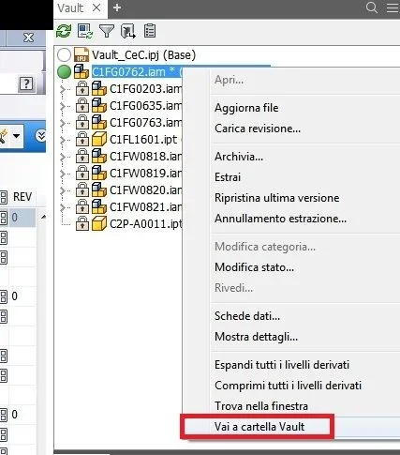Choose Vai a cartella Vault menu entry
This screenshot has height=455, width=400.
[x=259, y=427]
